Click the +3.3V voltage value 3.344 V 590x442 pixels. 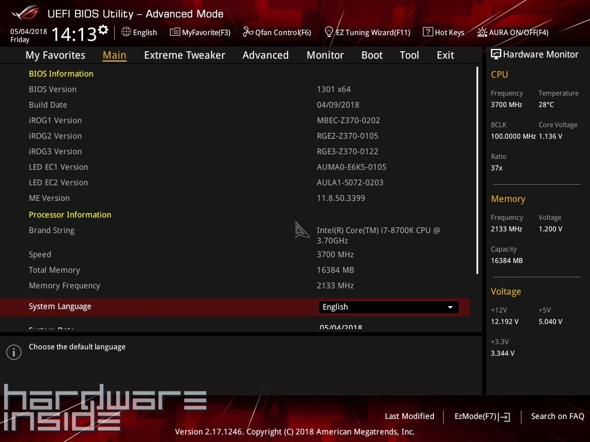pyautogui.click(x=502, y=353)
